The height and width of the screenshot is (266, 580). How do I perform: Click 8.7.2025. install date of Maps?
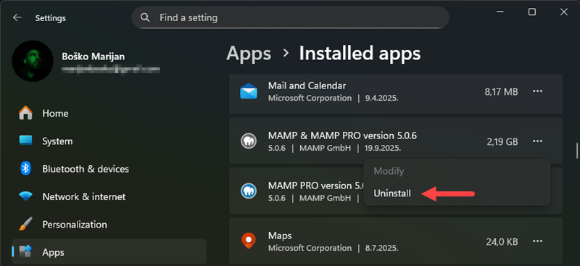click(382, 248)
